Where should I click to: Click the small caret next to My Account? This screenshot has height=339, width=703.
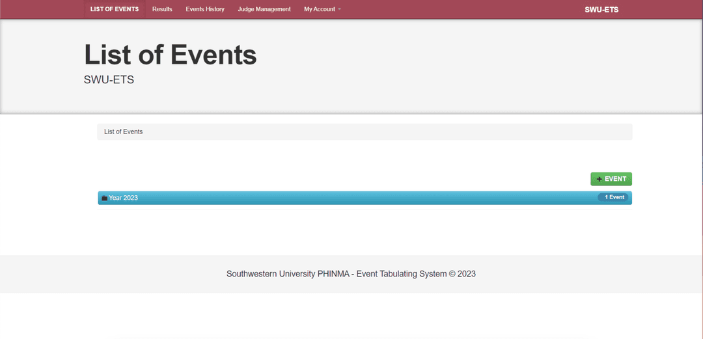[x=340, y=9]
